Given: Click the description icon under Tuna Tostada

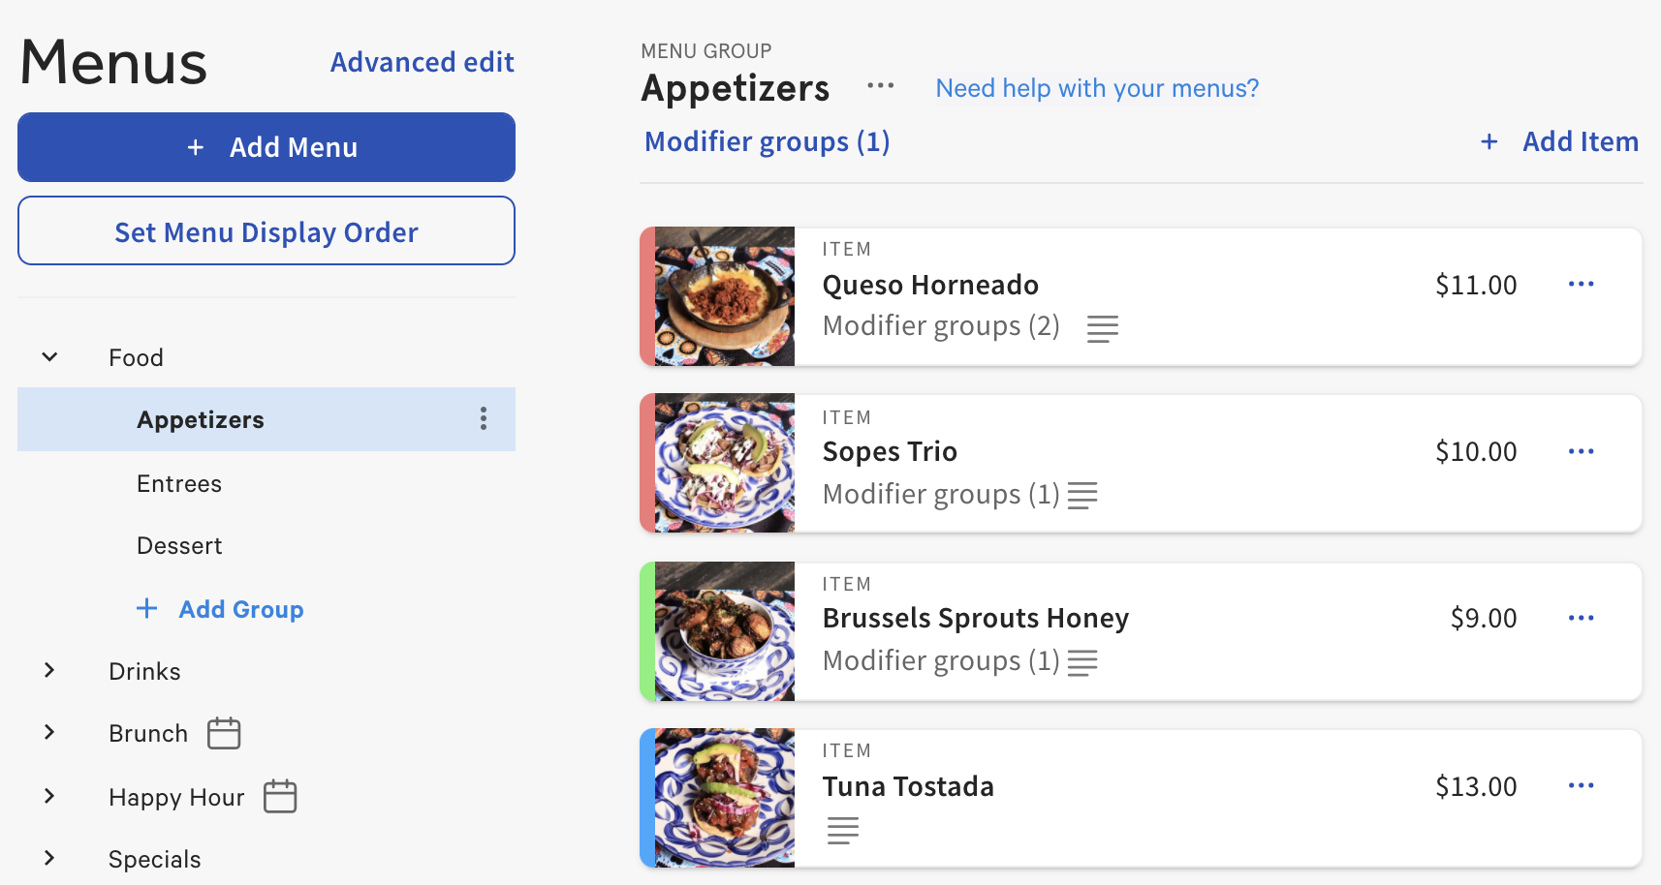Looking at the screenshot, I should 842,830.
